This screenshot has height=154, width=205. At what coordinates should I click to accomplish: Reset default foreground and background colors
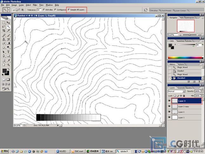click(3, 75)
